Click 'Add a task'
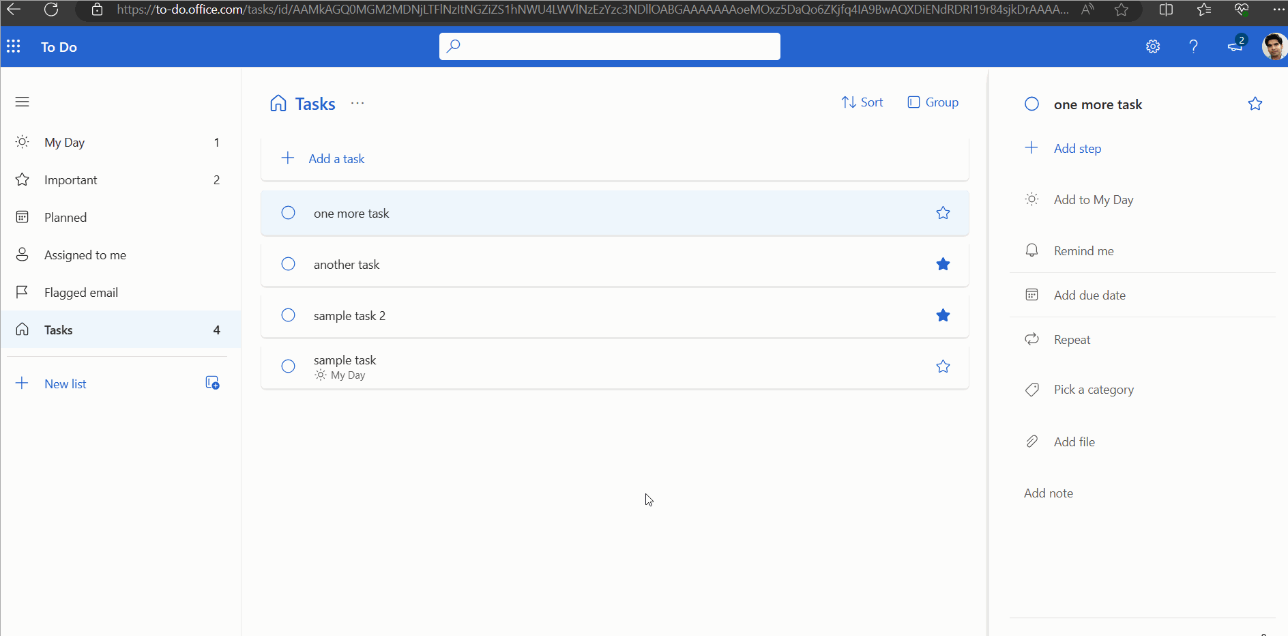Screen dimensions: 1288x636 [x=336, y=158]
